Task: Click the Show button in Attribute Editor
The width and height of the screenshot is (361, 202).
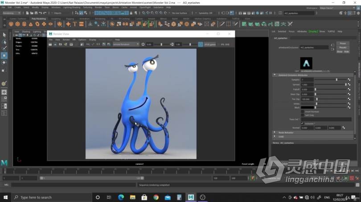Action: click(340, 51)
